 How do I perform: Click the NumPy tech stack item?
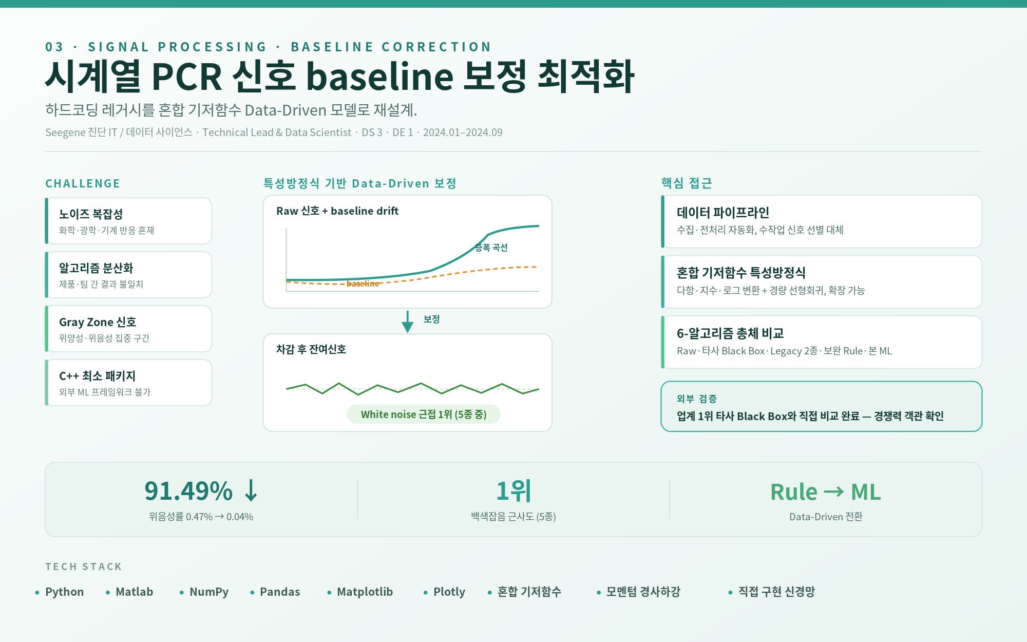click(x=209, y=592)
